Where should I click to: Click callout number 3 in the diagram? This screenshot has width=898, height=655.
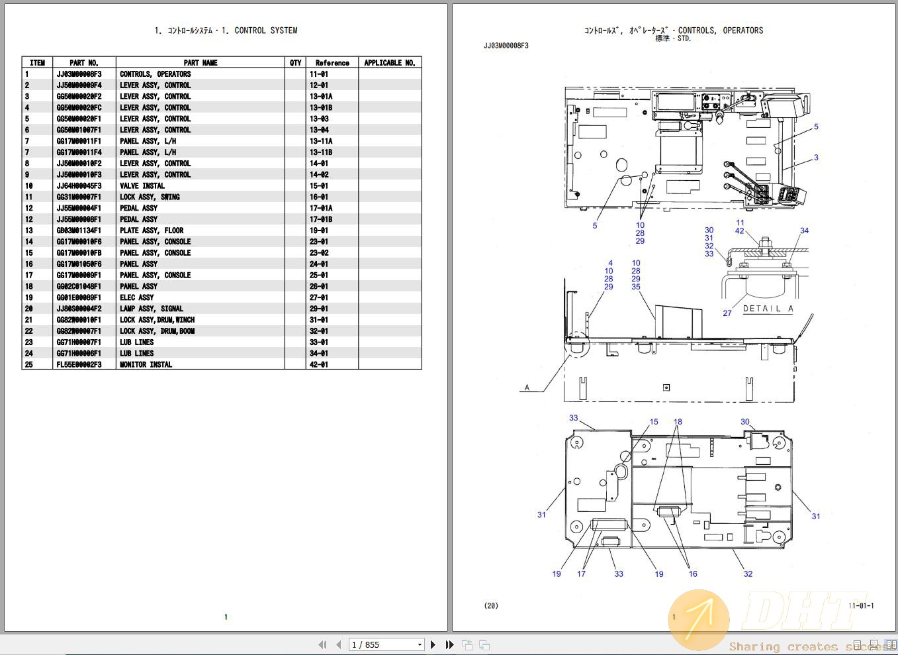(x=816, y=158)
